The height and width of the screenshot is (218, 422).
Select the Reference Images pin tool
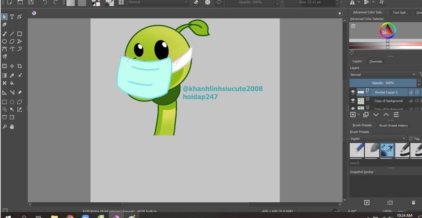(20, 92)
